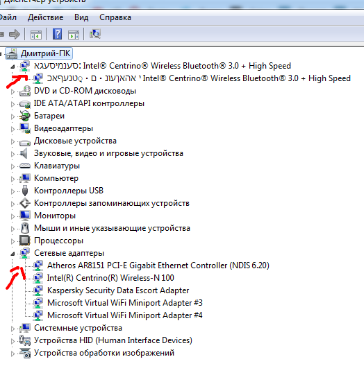Click the IDE ATA/ATAPI controller icon
This screenshot has width=364, height=366.
pos(25,104)
